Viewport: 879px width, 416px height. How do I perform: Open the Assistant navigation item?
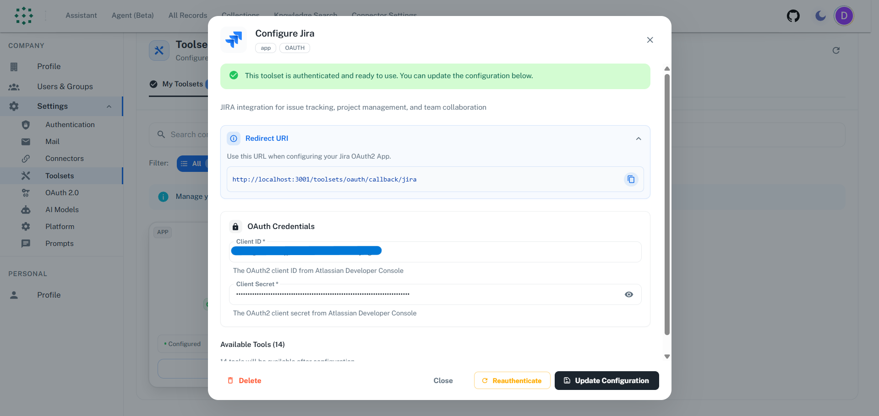81,15
